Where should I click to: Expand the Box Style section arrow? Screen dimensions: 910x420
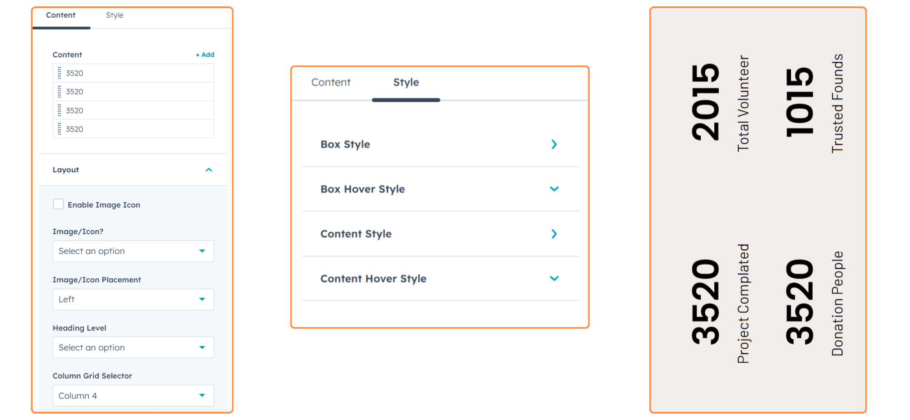(554, 145)
